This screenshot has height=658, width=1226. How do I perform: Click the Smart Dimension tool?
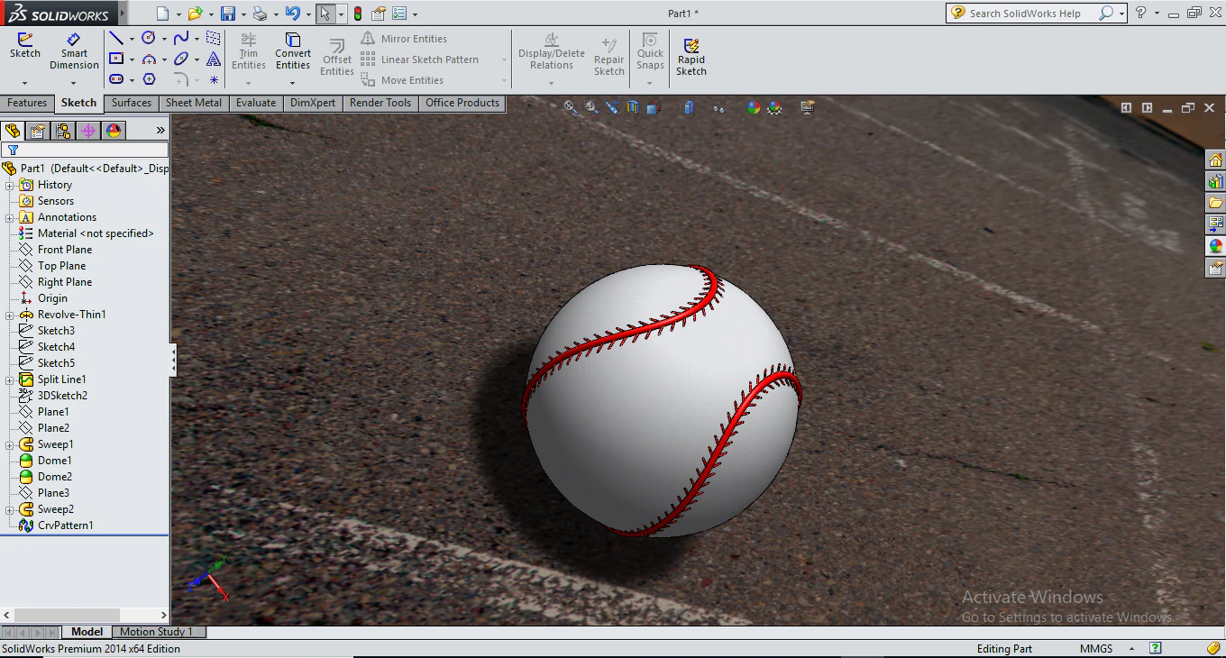click(x=75, y=51)
